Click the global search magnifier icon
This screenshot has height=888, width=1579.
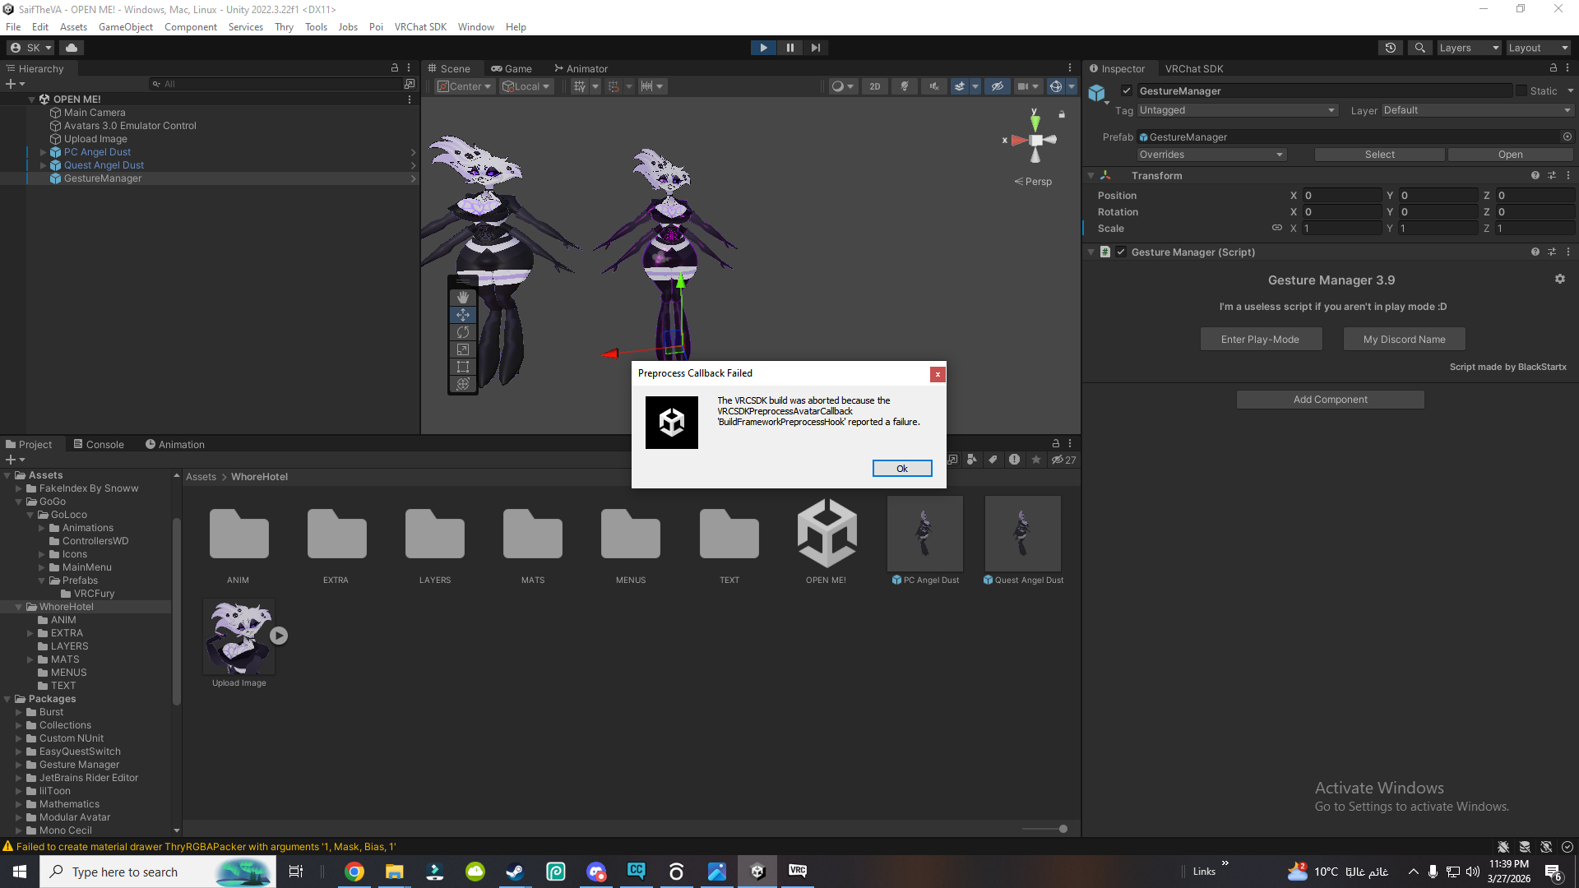pos(1419,48)
